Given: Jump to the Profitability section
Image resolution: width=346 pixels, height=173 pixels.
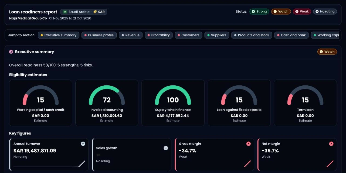Looking at the screenshot, I should pyautogui.click(x=158, y=35).
